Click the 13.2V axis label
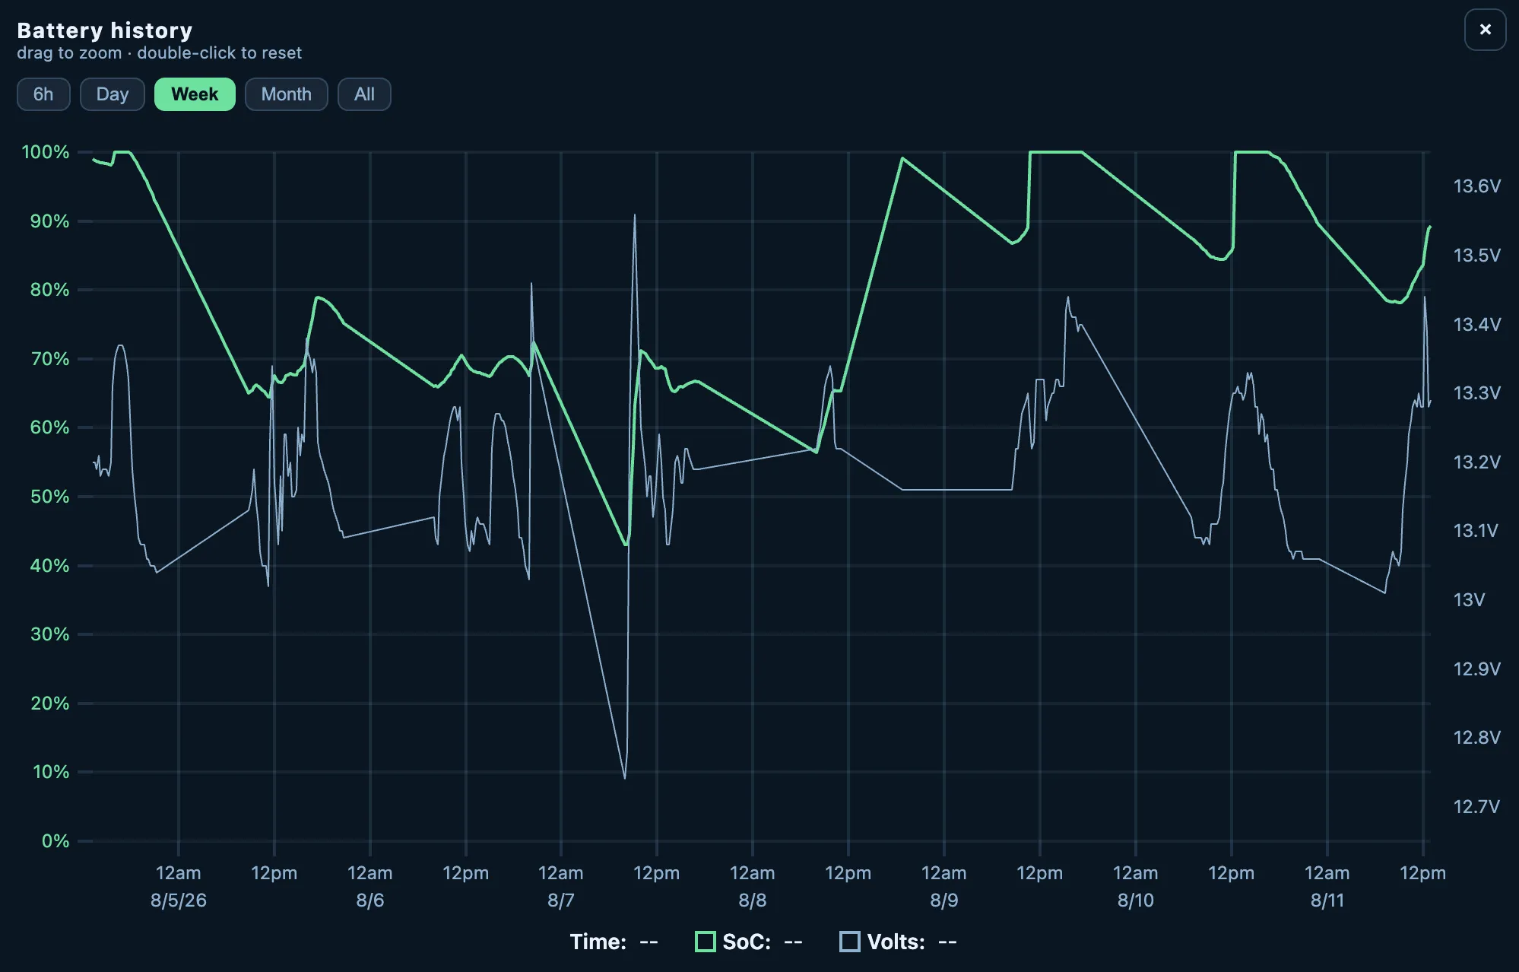1519x972 pixels. pos(1477,462)
